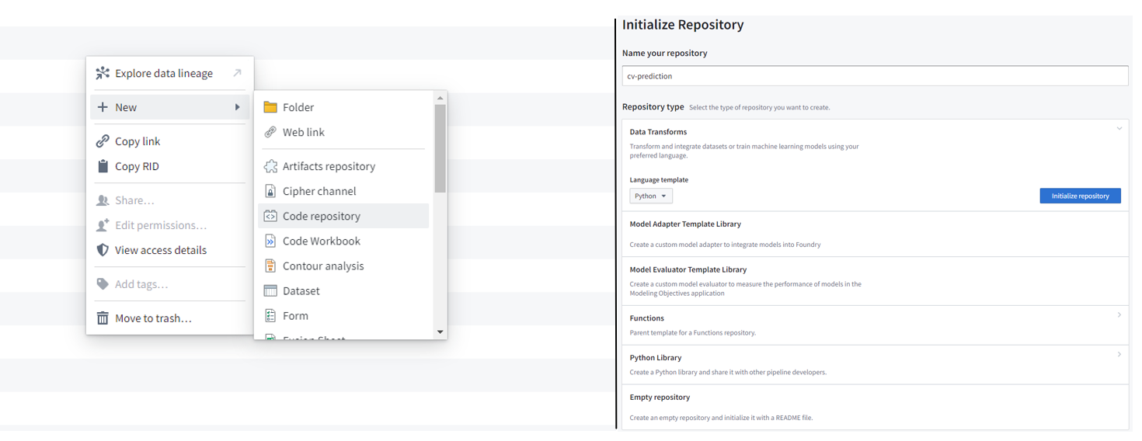Image resolution: width=1142 pixels, height=441 pixels.
Task: Select Model Adapter Template Library type
Action: (x=876, y=234)
